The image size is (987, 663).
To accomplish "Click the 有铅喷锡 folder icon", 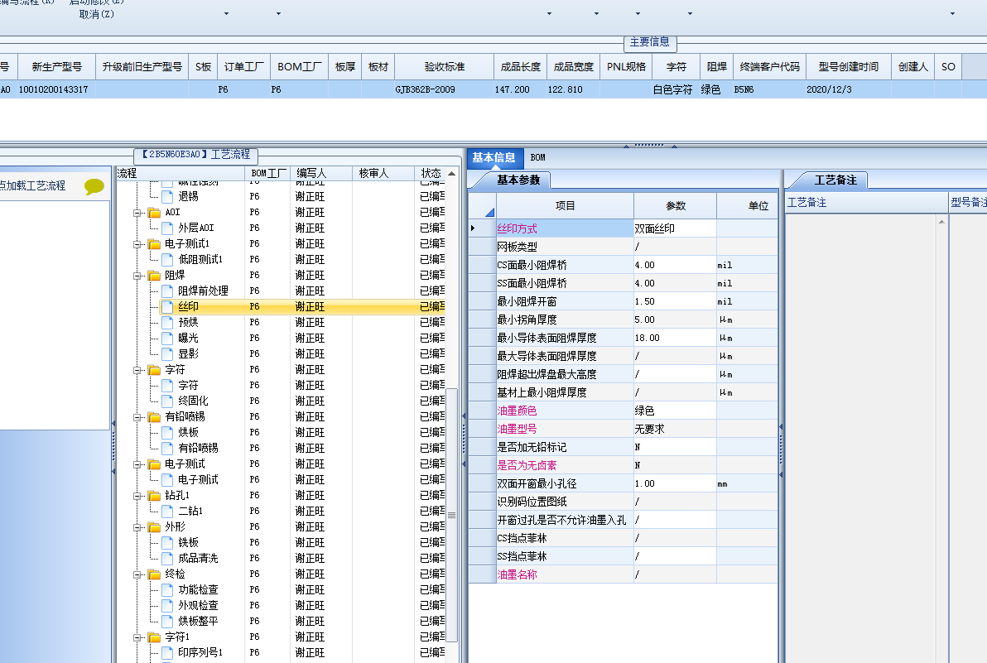I will point(154,417).
